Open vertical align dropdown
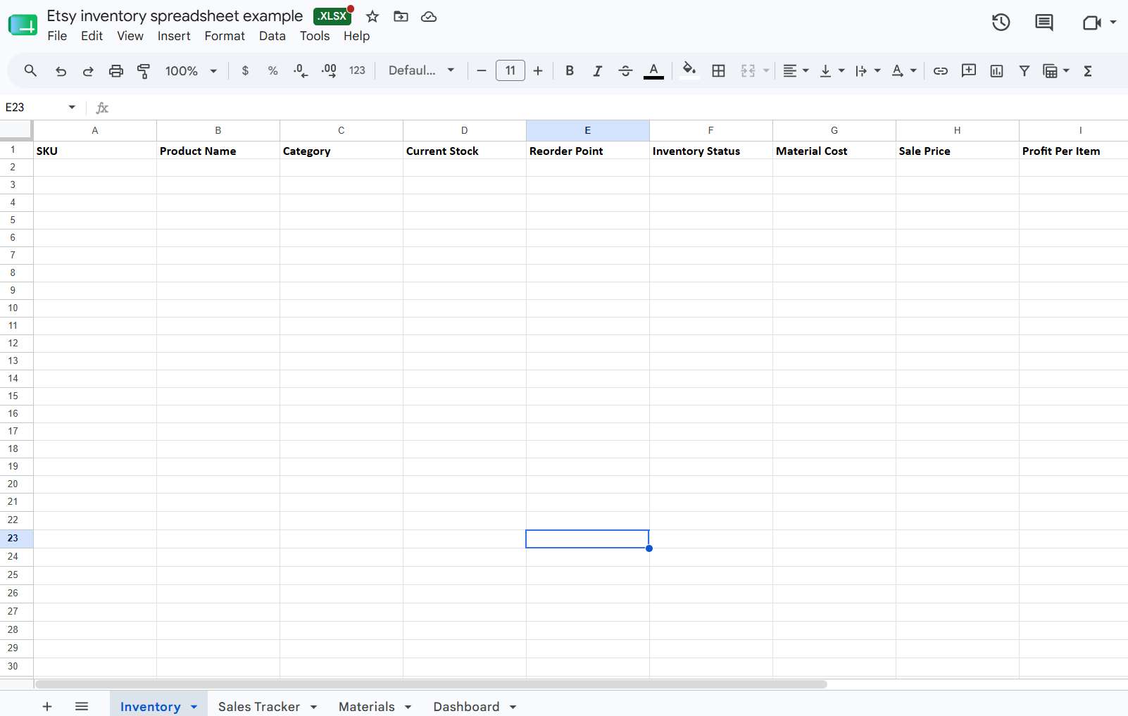 click(832, 70)
